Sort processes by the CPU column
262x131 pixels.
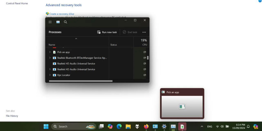click(145, 45)
